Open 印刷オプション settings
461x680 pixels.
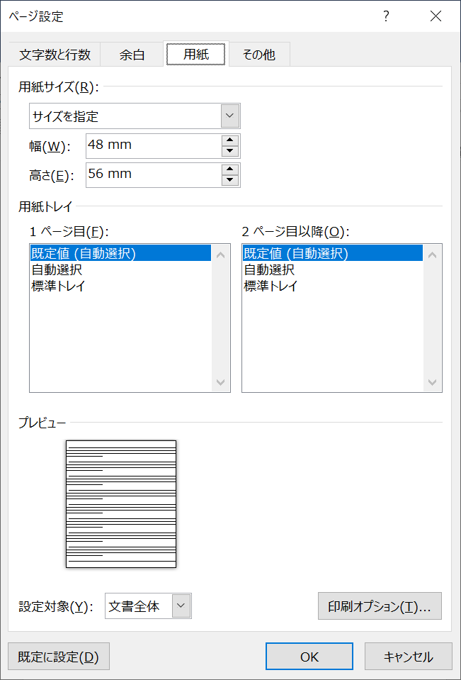tap(380, 606)
